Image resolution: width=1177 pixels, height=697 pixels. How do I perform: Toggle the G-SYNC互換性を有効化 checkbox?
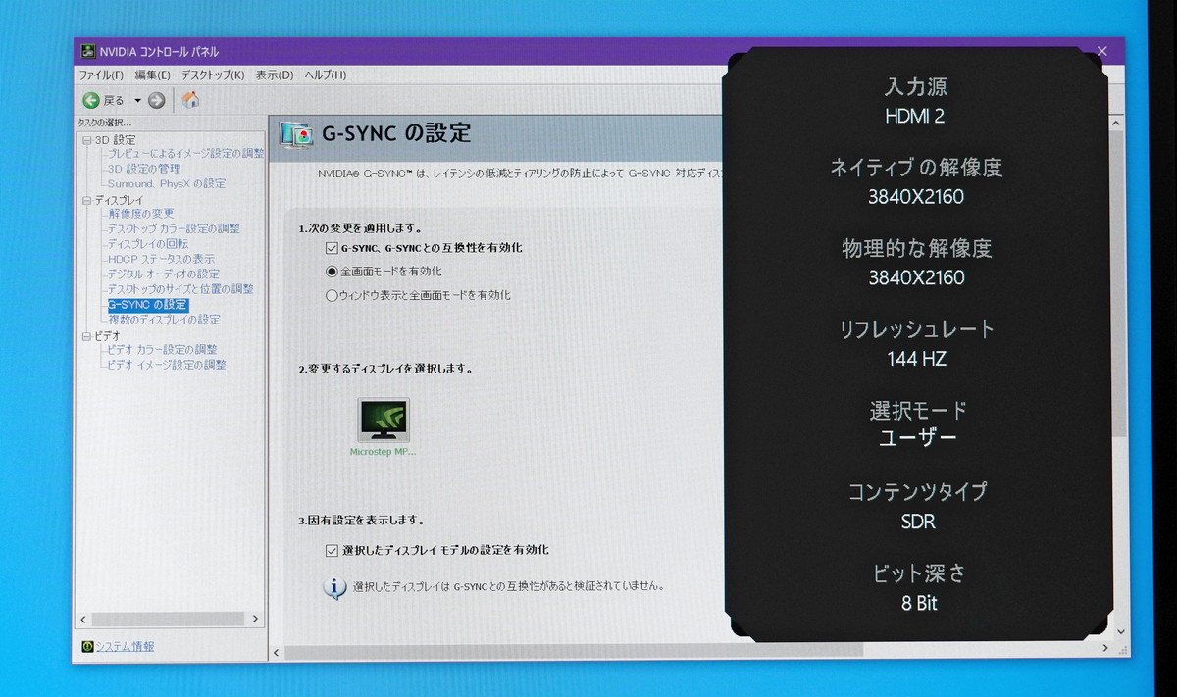[x=332, y=248]
